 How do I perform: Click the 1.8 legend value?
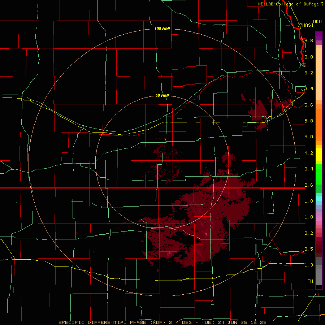click(309, 201)
